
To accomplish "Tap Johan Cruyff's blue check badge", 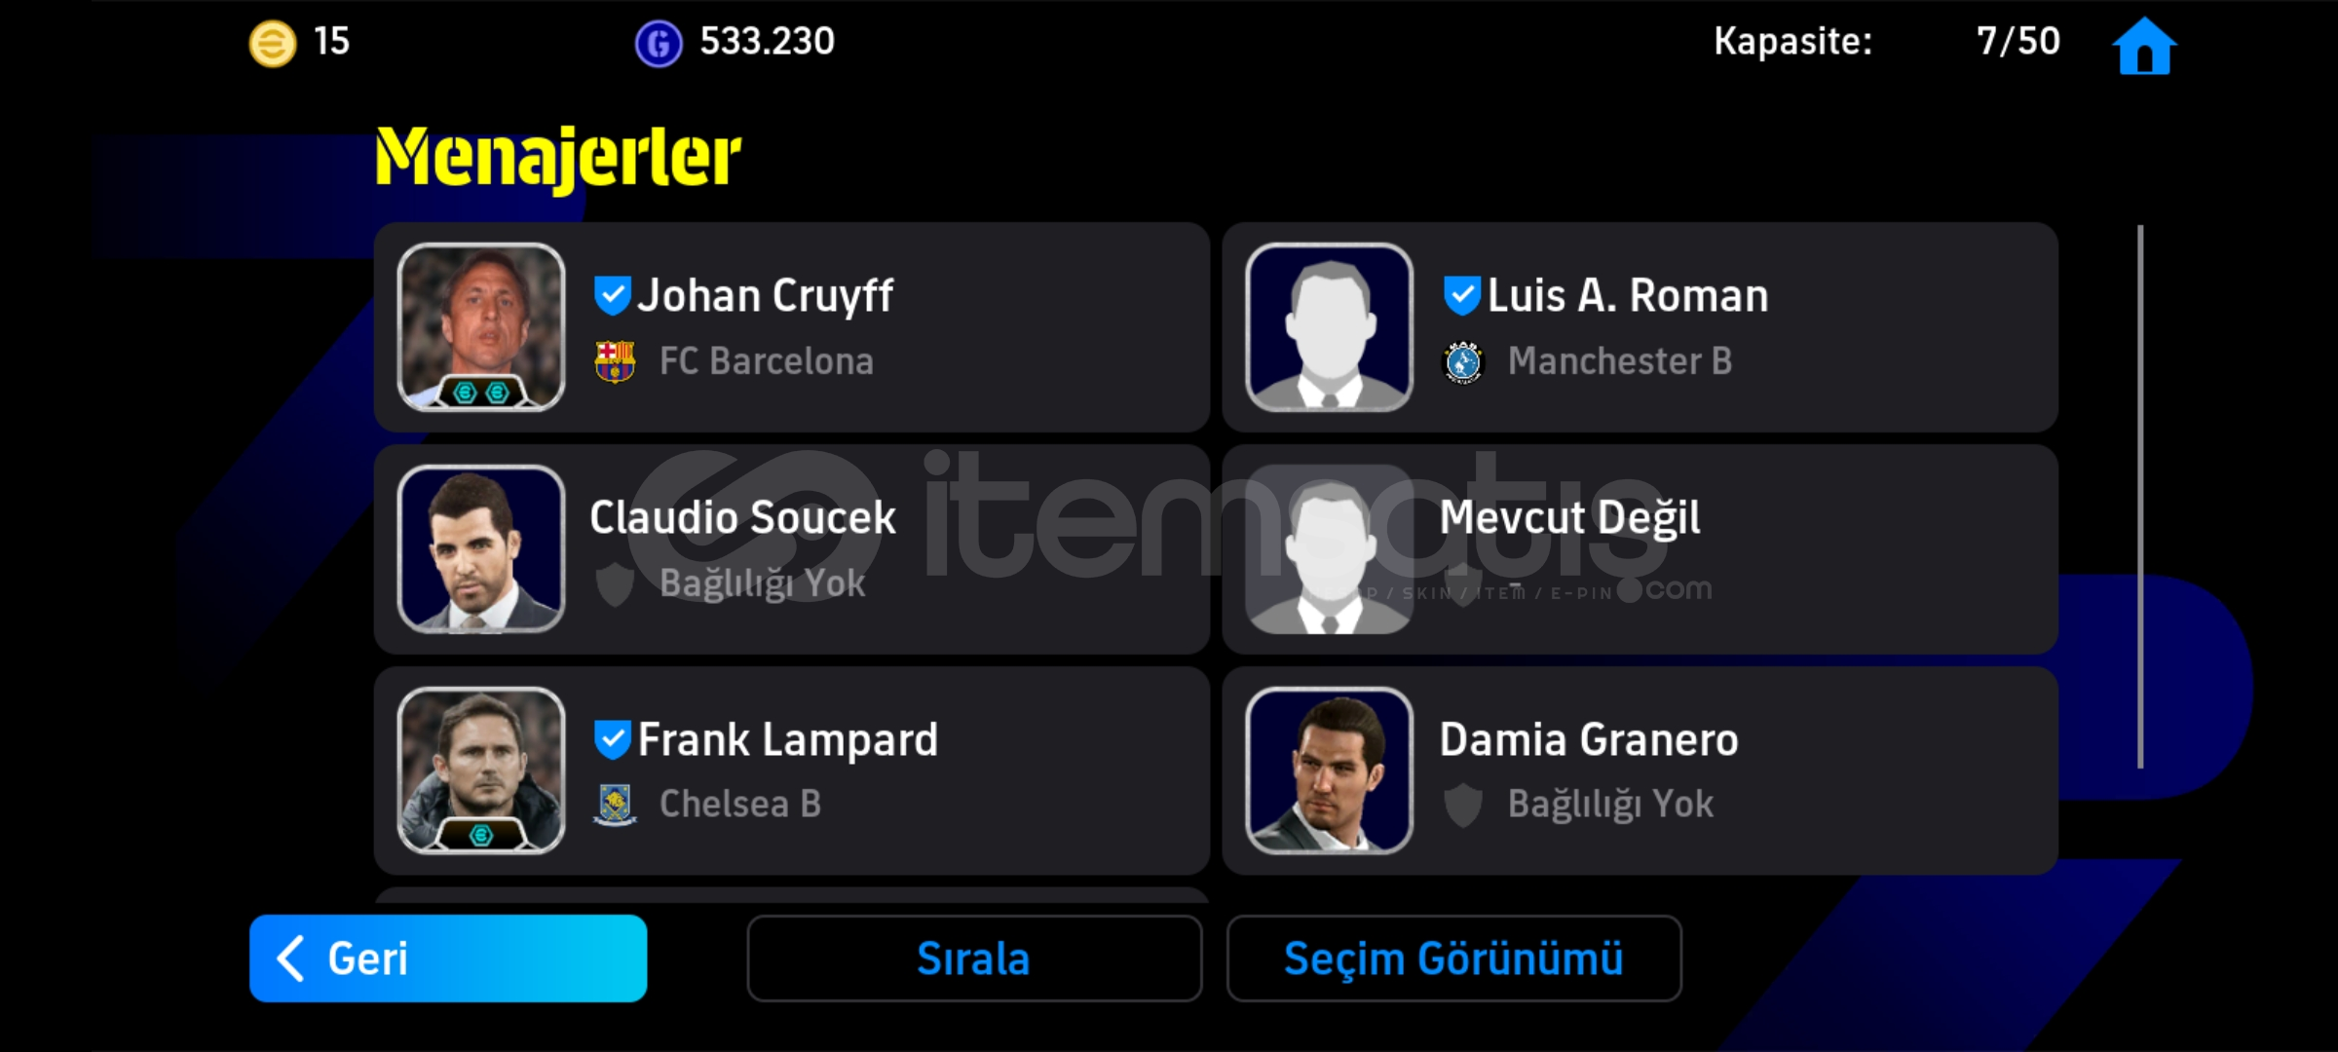I will [x=612, y=295].
